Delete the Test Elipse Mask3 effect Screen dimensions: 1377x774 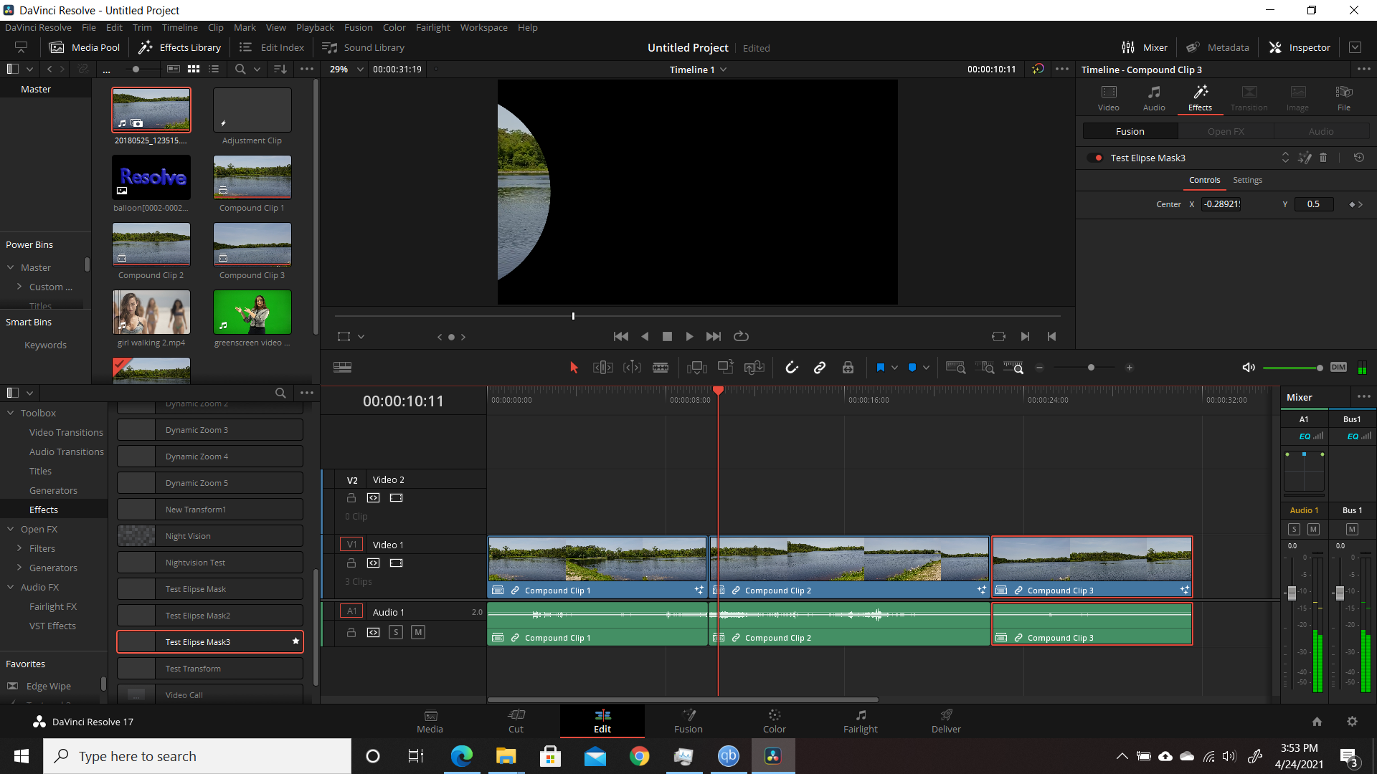coord(1323,158)
